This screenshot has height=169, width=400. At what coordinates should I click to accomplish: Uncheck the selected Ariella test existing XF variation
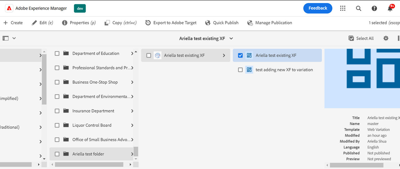pyautogui.click(x=240, y=56)
